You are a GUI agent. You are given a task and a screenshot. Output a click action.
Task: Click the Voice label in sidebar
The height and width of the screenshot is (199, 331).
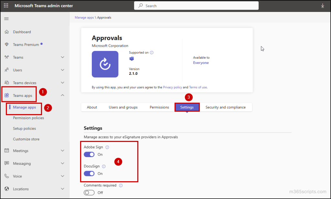click(x=17, y=176)
